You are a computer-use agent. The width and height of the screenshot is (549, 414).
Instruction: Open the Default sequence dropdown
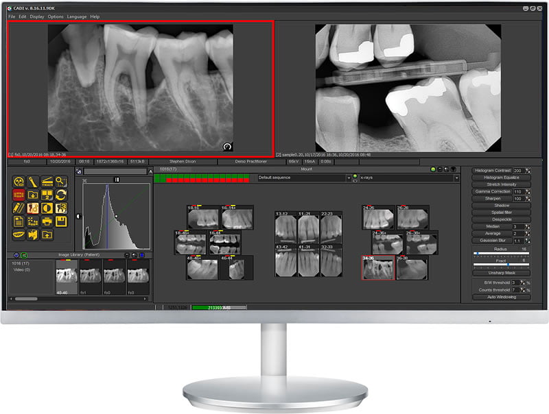pyautogui.click(x=304, y=178)
